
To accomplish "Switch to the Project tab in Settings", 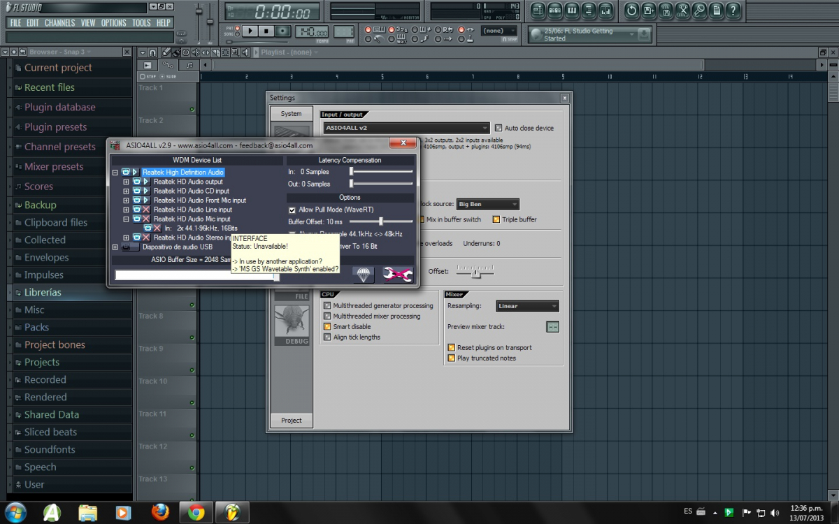I will [x=292, y=420].
